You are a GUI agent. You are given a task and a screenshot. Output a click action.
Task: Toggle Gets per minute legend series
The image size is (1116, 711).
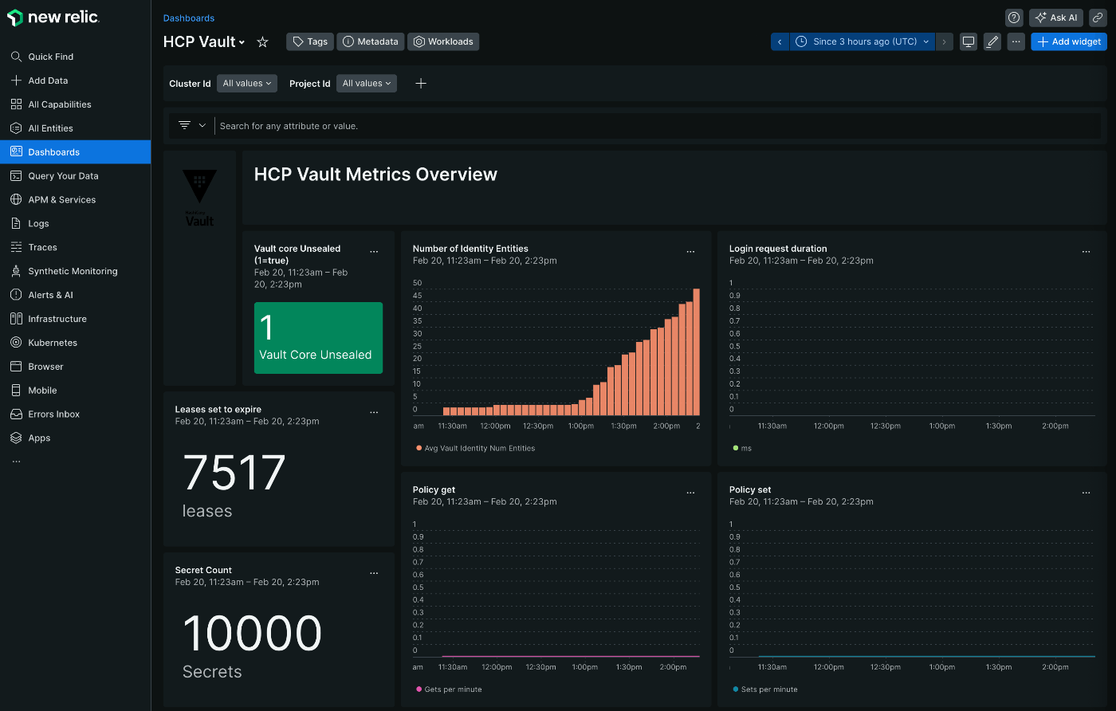449,689
